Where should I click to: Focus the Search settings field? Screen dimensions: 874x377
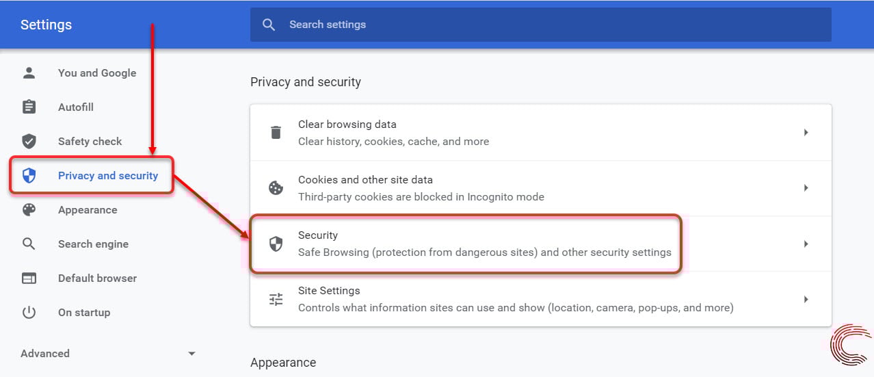coord(540,25)
